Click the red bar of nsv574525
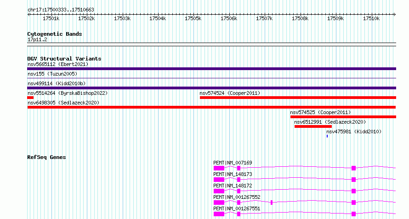Screen dimensions: 409x219 click(343, 117)
